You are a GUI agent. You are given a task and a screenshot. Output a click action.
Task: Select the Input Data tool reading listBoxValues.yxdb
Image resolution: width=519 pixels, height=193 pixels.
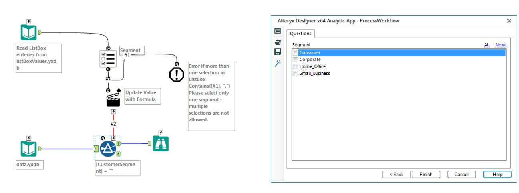point(29,32)
